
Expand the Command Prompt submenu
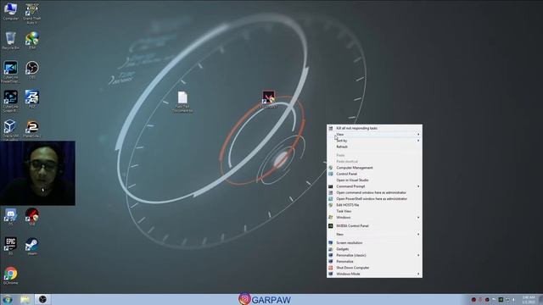click(x=374, y=186)
